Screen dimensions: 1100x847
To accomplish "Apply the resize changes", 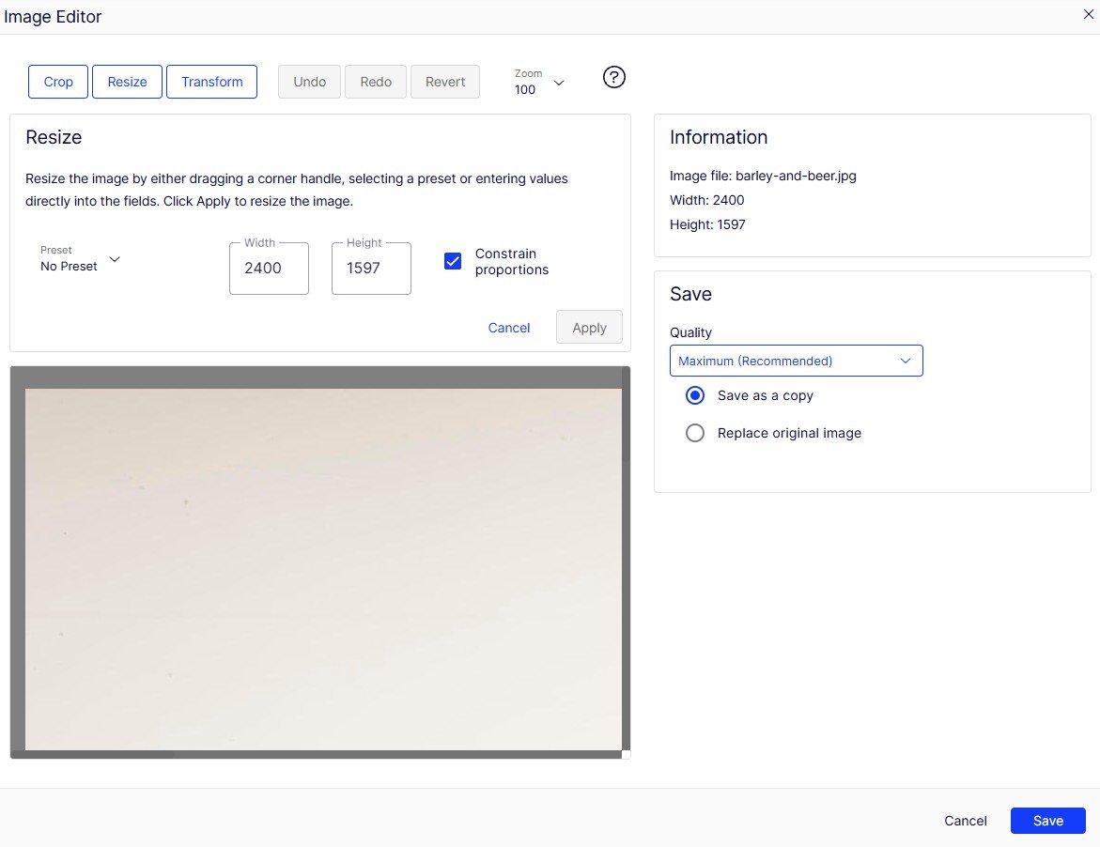I will pyautogui.click(x=589, y=328).
